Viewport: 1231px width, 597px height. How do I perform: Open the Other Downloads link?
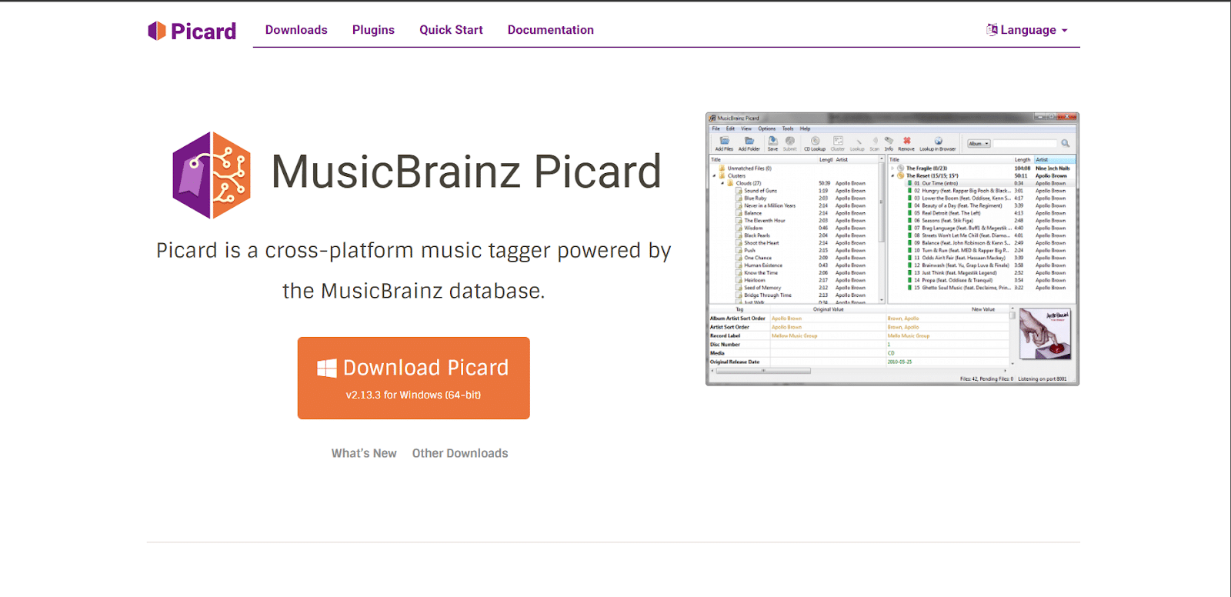click(x=460, y=453)
